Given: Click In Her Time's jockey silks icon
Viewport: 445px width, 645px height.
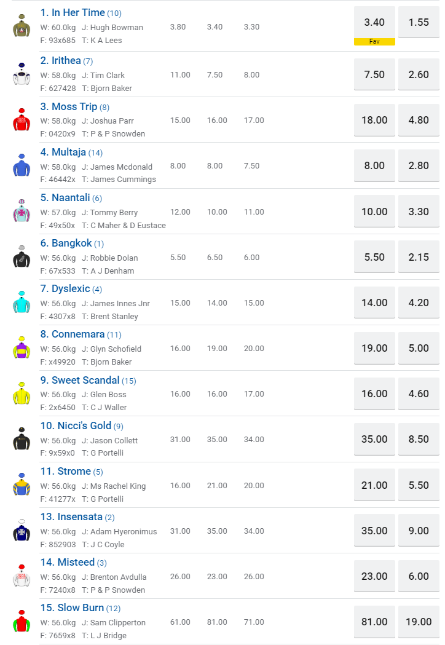Looking at the screenshot, I should [22, 26].
